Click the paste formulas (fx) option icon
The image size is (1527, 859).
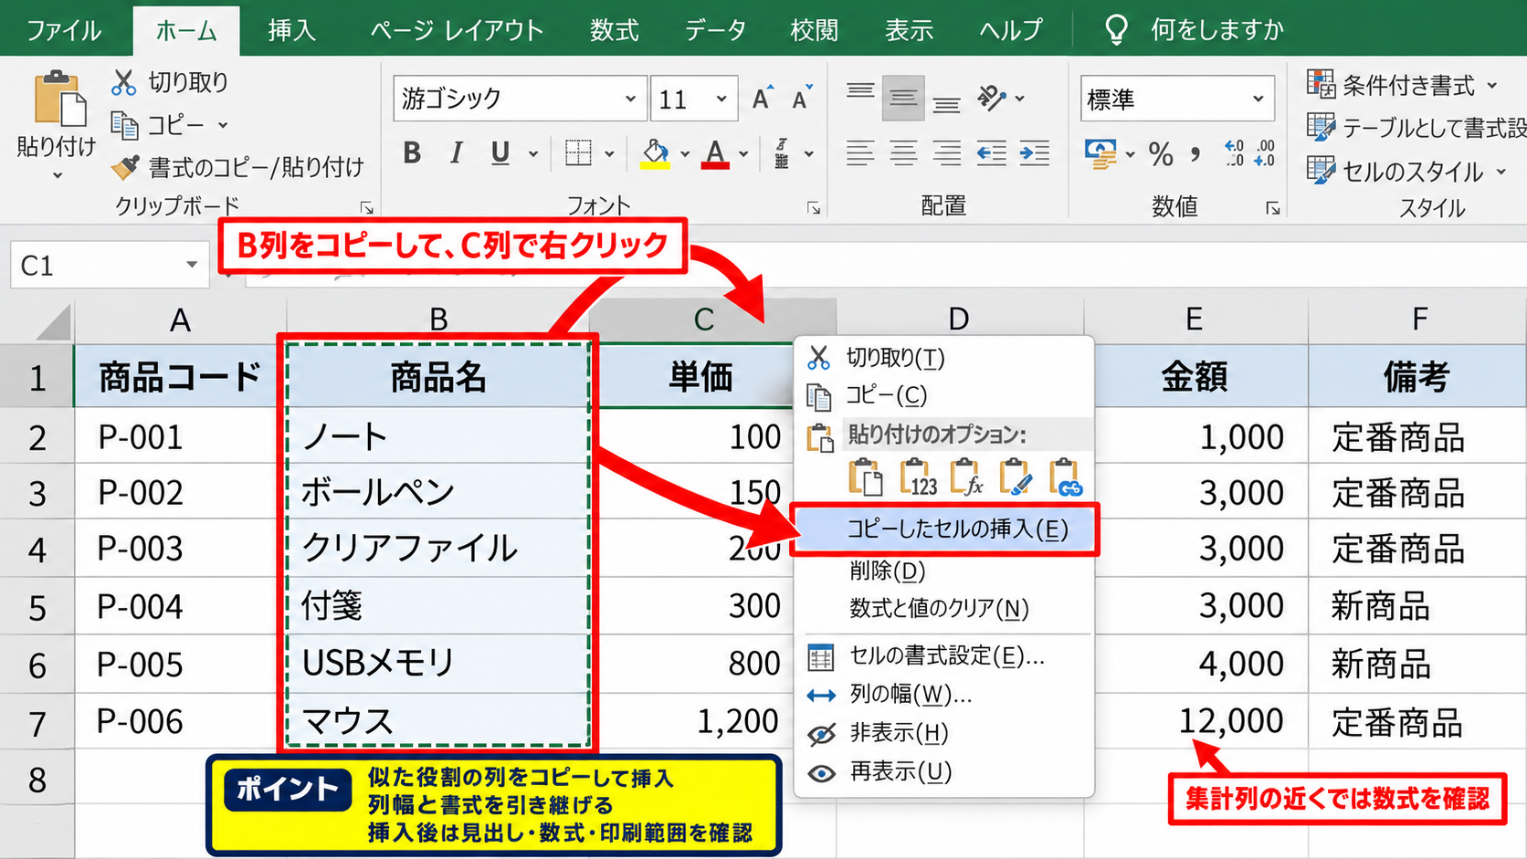(966, 477)
